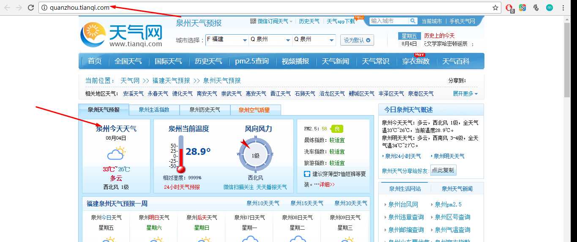Image resolution: width=577 pixels, height=242 pixels.
Task: Switch to the 泉州生活指数 tab
Action: click(x=154, y=110)
